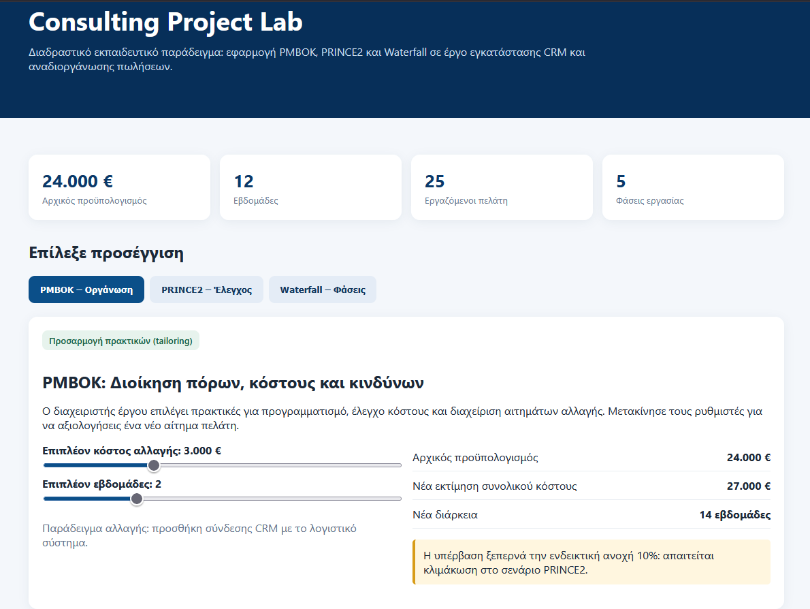
Task: Click the Αρχικός προϋπολογισμός table row label
Action: click(x=475, y=458)
